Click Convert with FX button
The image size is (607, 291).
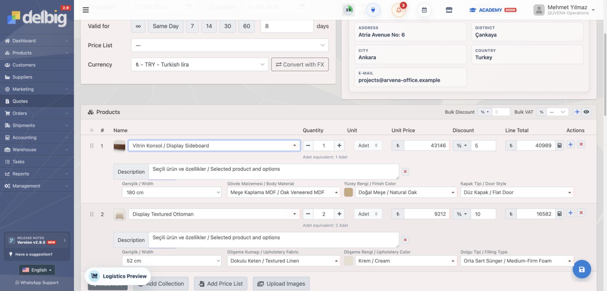click(300, 64)
